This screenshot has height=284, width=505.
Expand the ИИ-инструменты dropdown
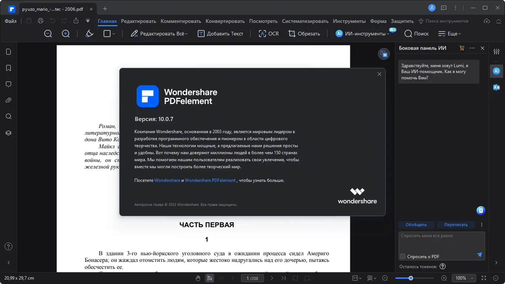pyautogui.click(x=363, y=34)
